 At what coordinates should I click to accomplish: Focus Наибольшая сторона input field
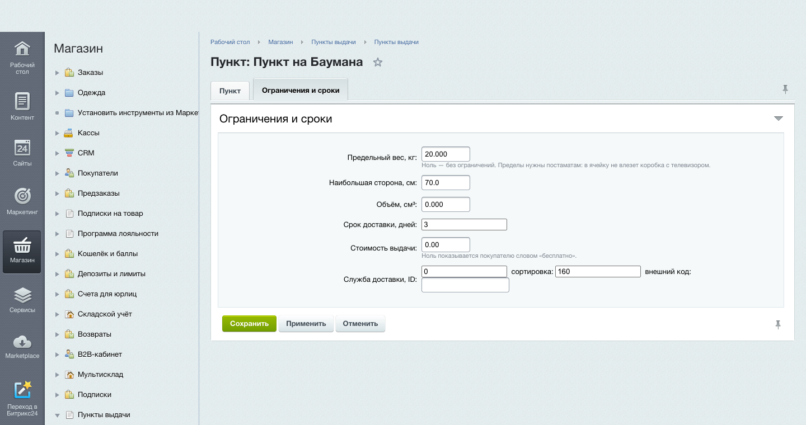(x=446, y=182)
